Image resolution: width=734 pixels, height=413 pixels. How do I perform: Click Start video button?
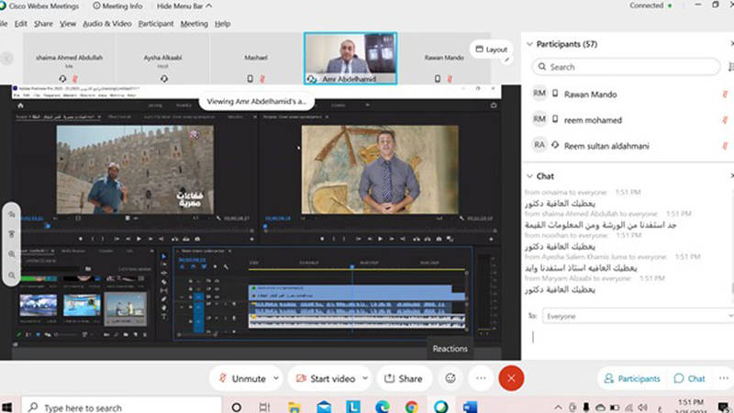[x=326, y=378]
